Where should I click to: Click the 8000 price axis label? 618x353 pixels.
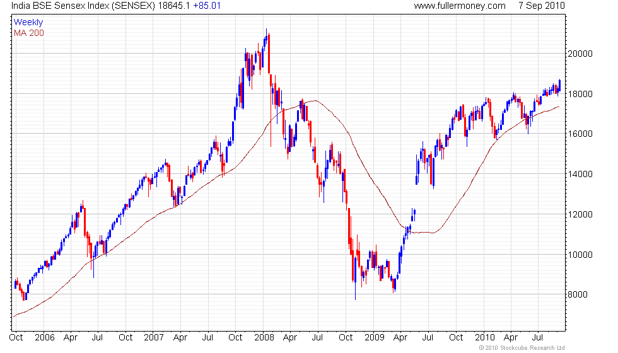[x=578, y=294]
